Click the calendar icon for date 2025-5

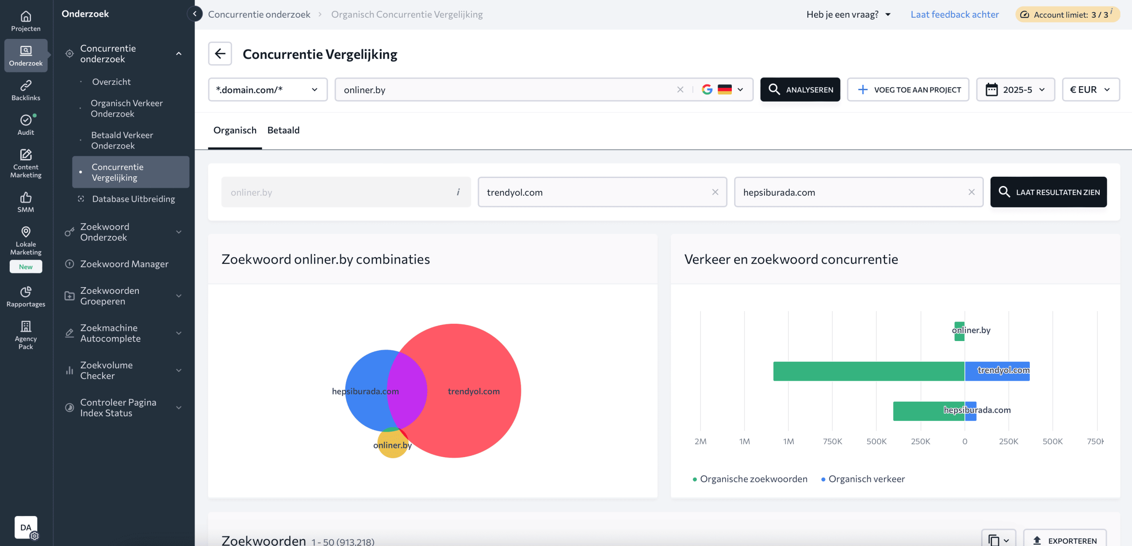click(991, 90)
